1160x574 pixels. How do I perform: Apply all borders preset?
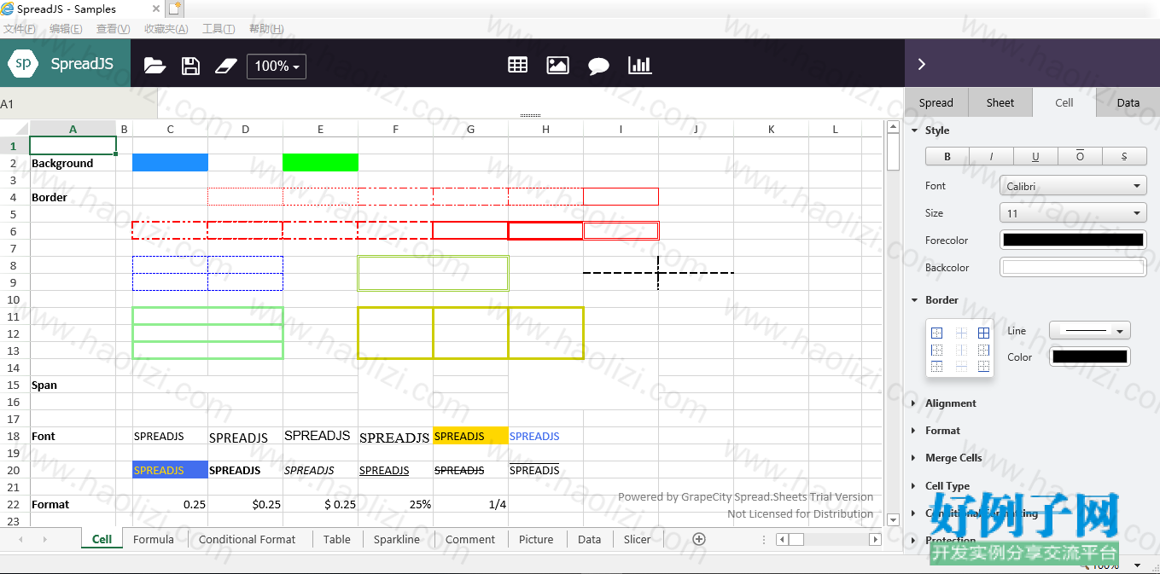pyautogui.click(x=984, y=333)
